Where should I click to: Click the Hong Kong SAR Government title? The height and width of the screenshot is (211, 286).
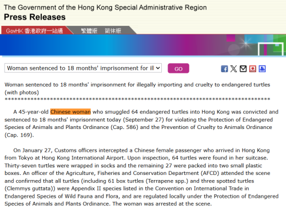pyautogui.click(x=105, y=7)
